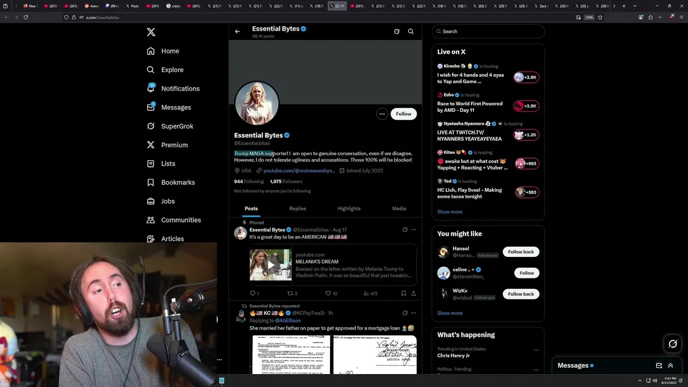Follow back WizKx
Screen dimensions: 688x387
(x=521, y=294)
